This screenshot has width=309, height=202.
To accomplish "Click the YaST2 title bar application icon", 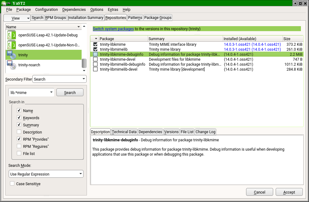I will tap(3, 3).
